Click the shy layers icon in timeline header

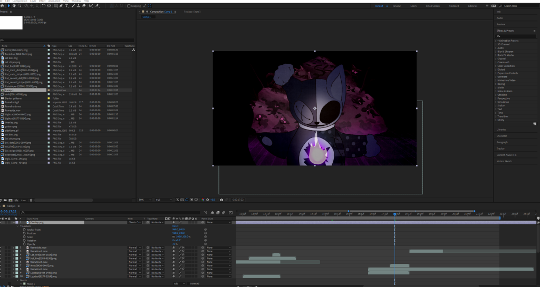pos(213,213)
